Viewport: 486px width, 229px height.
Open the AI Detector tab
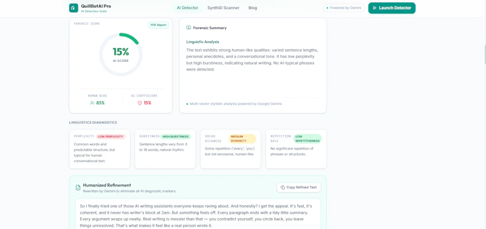(x=188, y=8)
